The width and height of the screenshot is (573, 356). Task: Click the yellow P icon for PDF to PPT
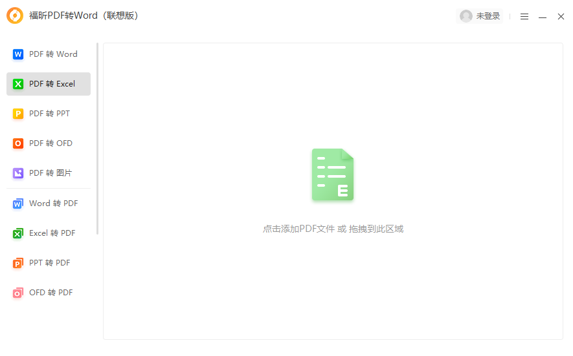pos(18,114)
